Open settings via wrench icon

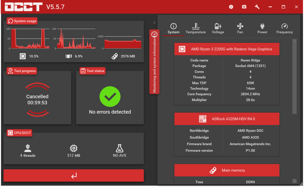[x=257, y=7]
